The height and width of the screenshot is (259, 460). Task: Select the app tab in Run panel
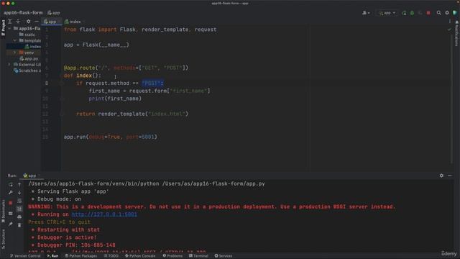(x=30, y=176)
